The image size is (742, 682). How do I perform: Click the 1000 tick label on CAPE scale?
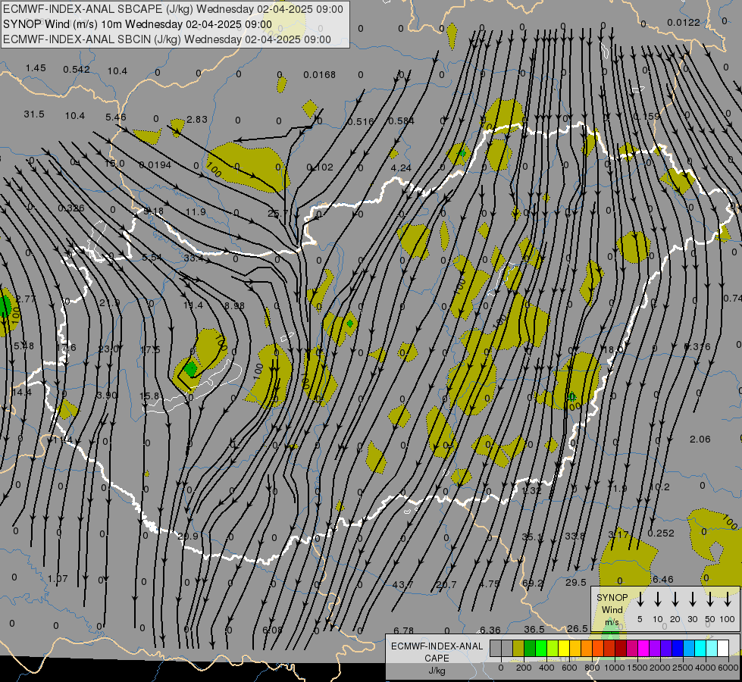pyautogui.click(x=614, y=668)
